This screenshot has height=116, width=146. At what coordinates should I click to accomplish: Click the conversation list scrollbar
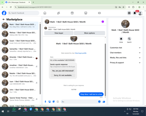pos(40,59)
